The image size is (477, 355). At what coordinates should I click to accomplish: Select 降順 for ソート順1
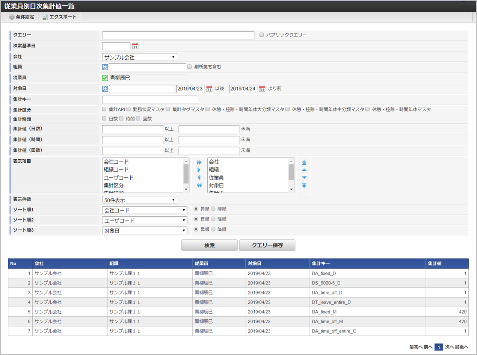213,209
